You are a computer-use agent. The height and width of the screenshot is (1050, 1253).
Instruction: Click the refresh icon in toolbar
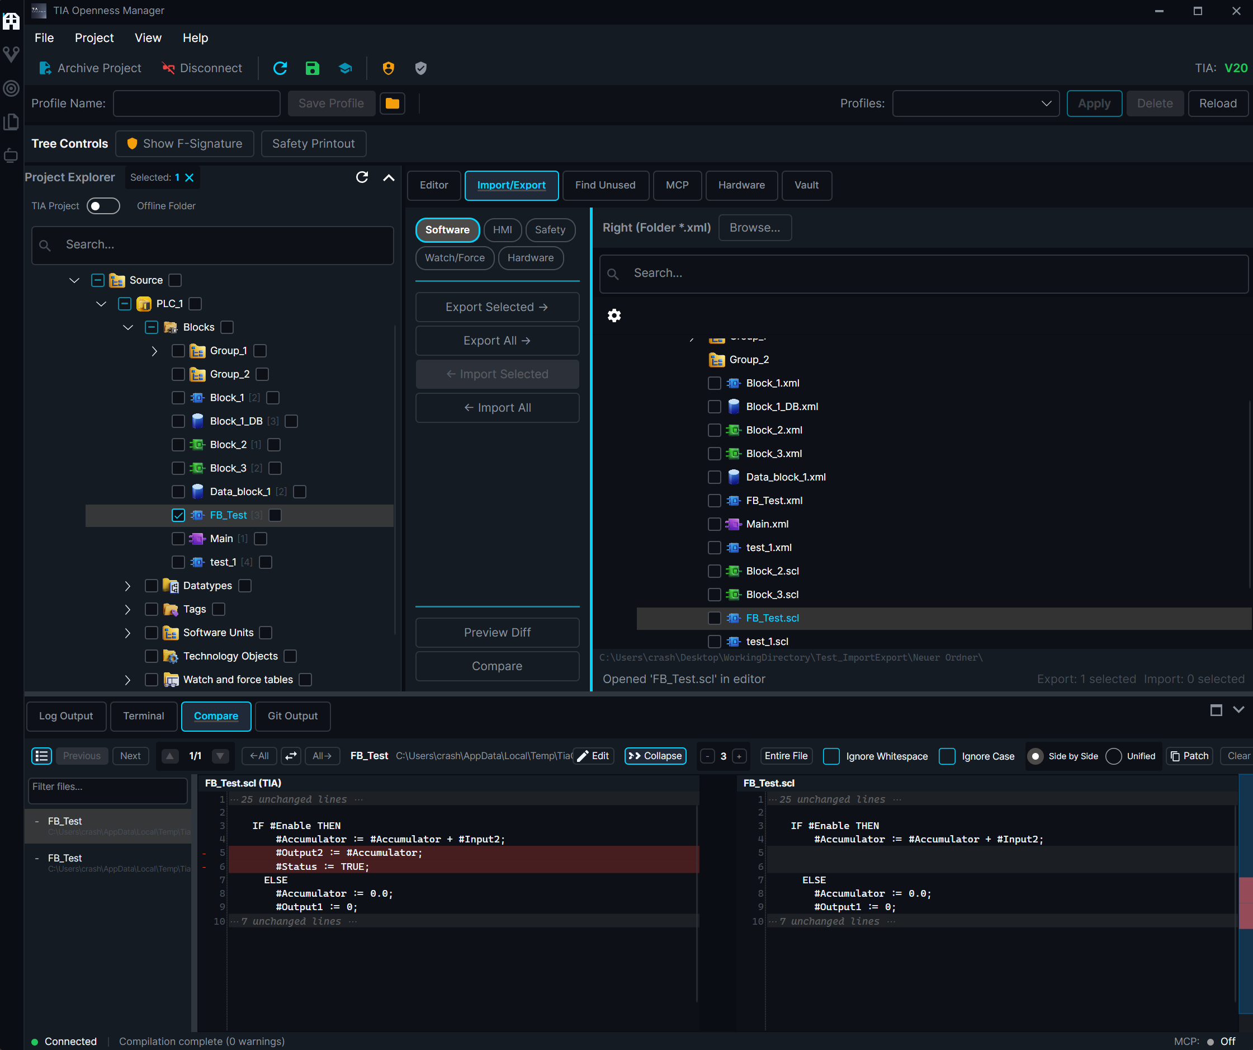[x=280, y=68]
